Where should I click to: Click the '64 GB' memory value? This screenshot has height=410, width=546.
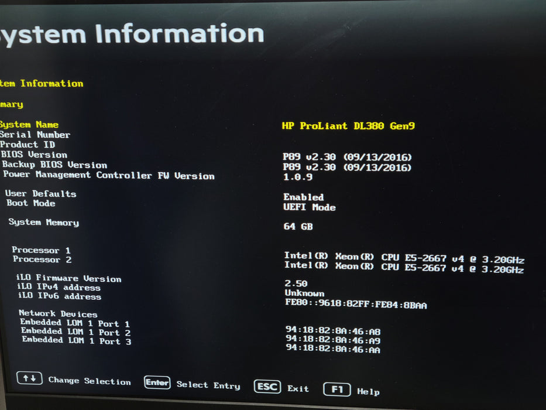(298, 227)
